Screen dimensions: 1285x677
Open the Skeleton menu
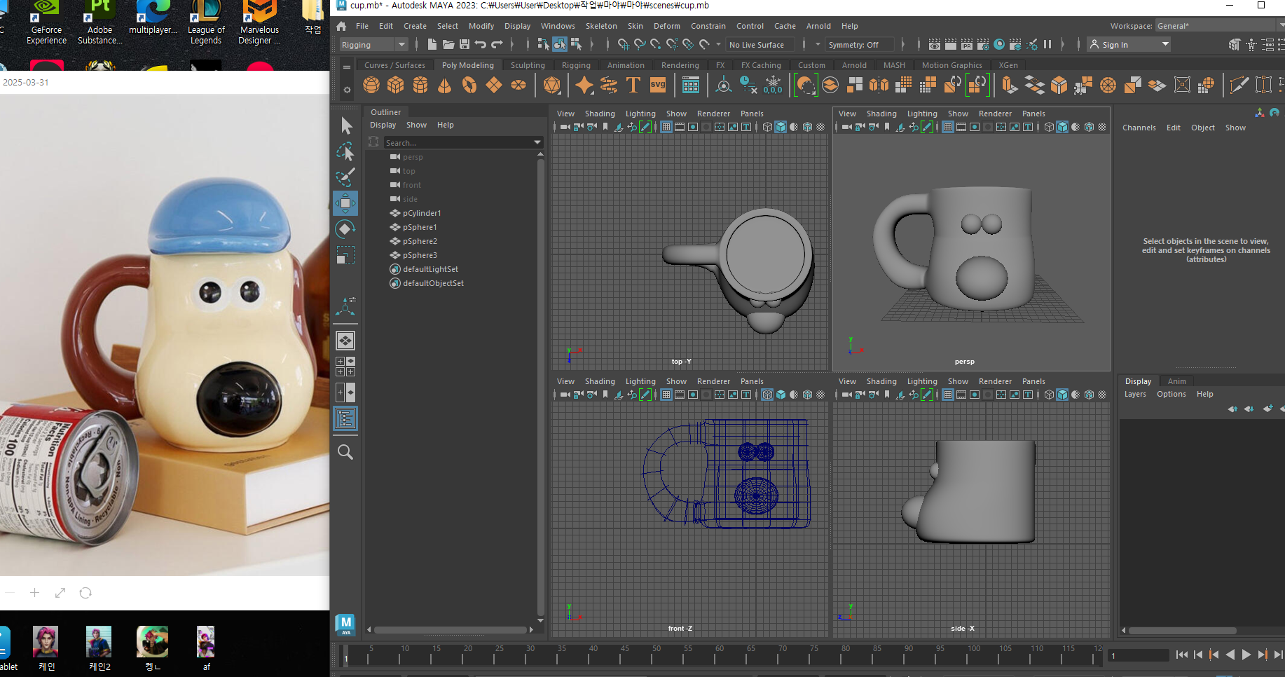pos(601,26)
